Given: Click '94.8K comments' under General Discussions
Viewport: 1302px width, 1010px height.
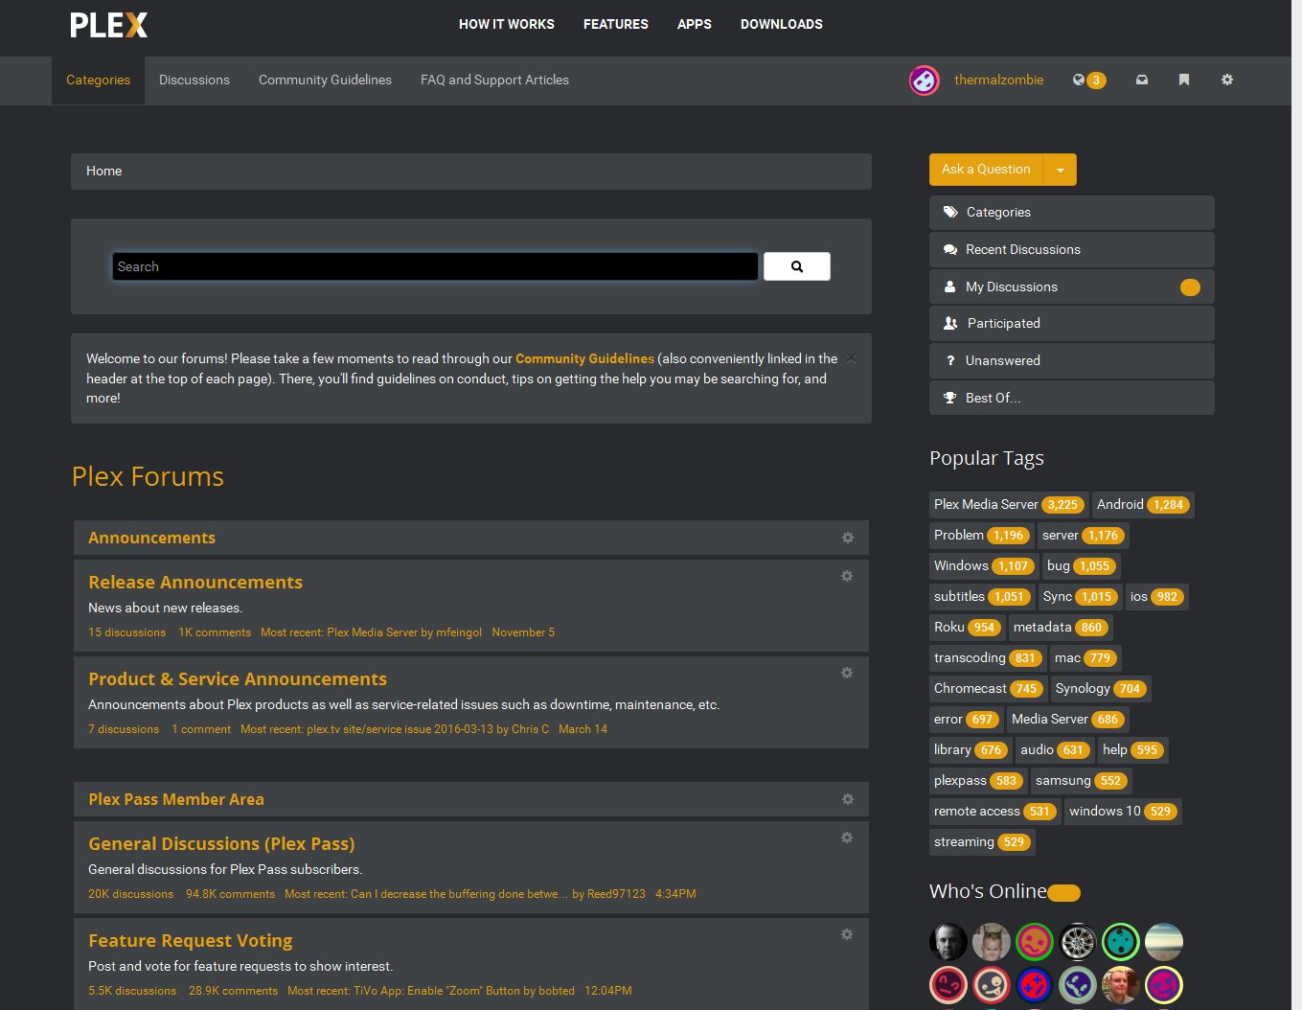Looking at the screenshot, I should click(230, 894).
